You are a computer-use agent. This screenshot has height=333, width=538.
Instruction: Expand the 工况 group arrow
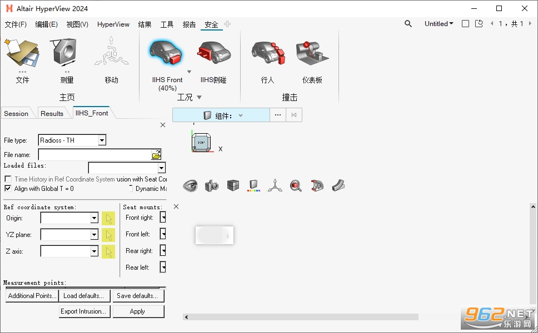coord(199,97)
